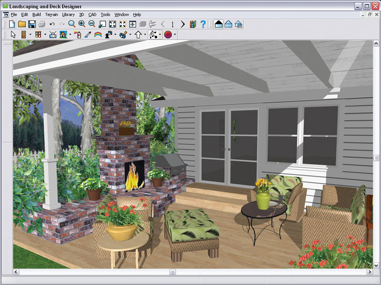Screen dimensions: 381x285
Task: Pick the spray can Material Painter tool
Action: [77, 35]
